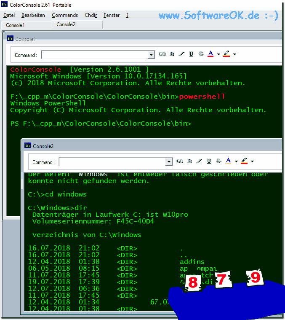Click the 'Volumeseriennummer: F45C-40D4' line
Viewport: 285px width, 320px height.
coord(93,221)
